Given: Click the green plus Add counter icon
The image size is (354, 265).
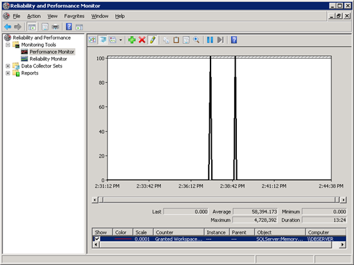Looking at the screenshot, I should coord(132,40).
